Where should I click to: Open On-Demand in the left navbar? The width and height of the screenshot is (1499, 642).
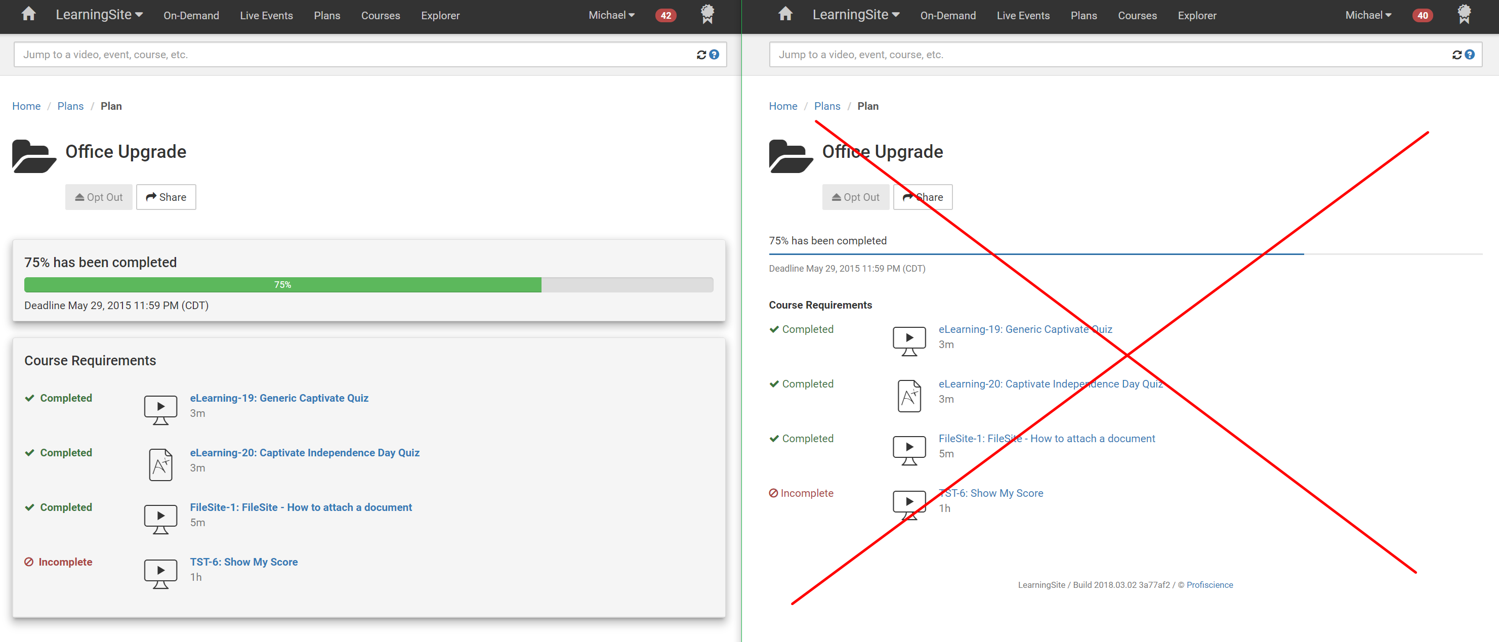pos(191,16)
